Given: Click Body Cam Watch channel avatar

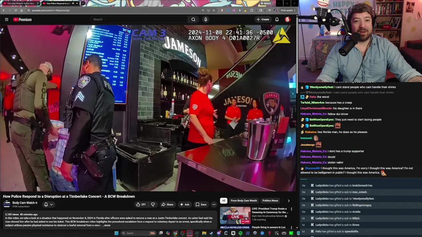Looking at the screenshot, I should click(x=7, y=204).
